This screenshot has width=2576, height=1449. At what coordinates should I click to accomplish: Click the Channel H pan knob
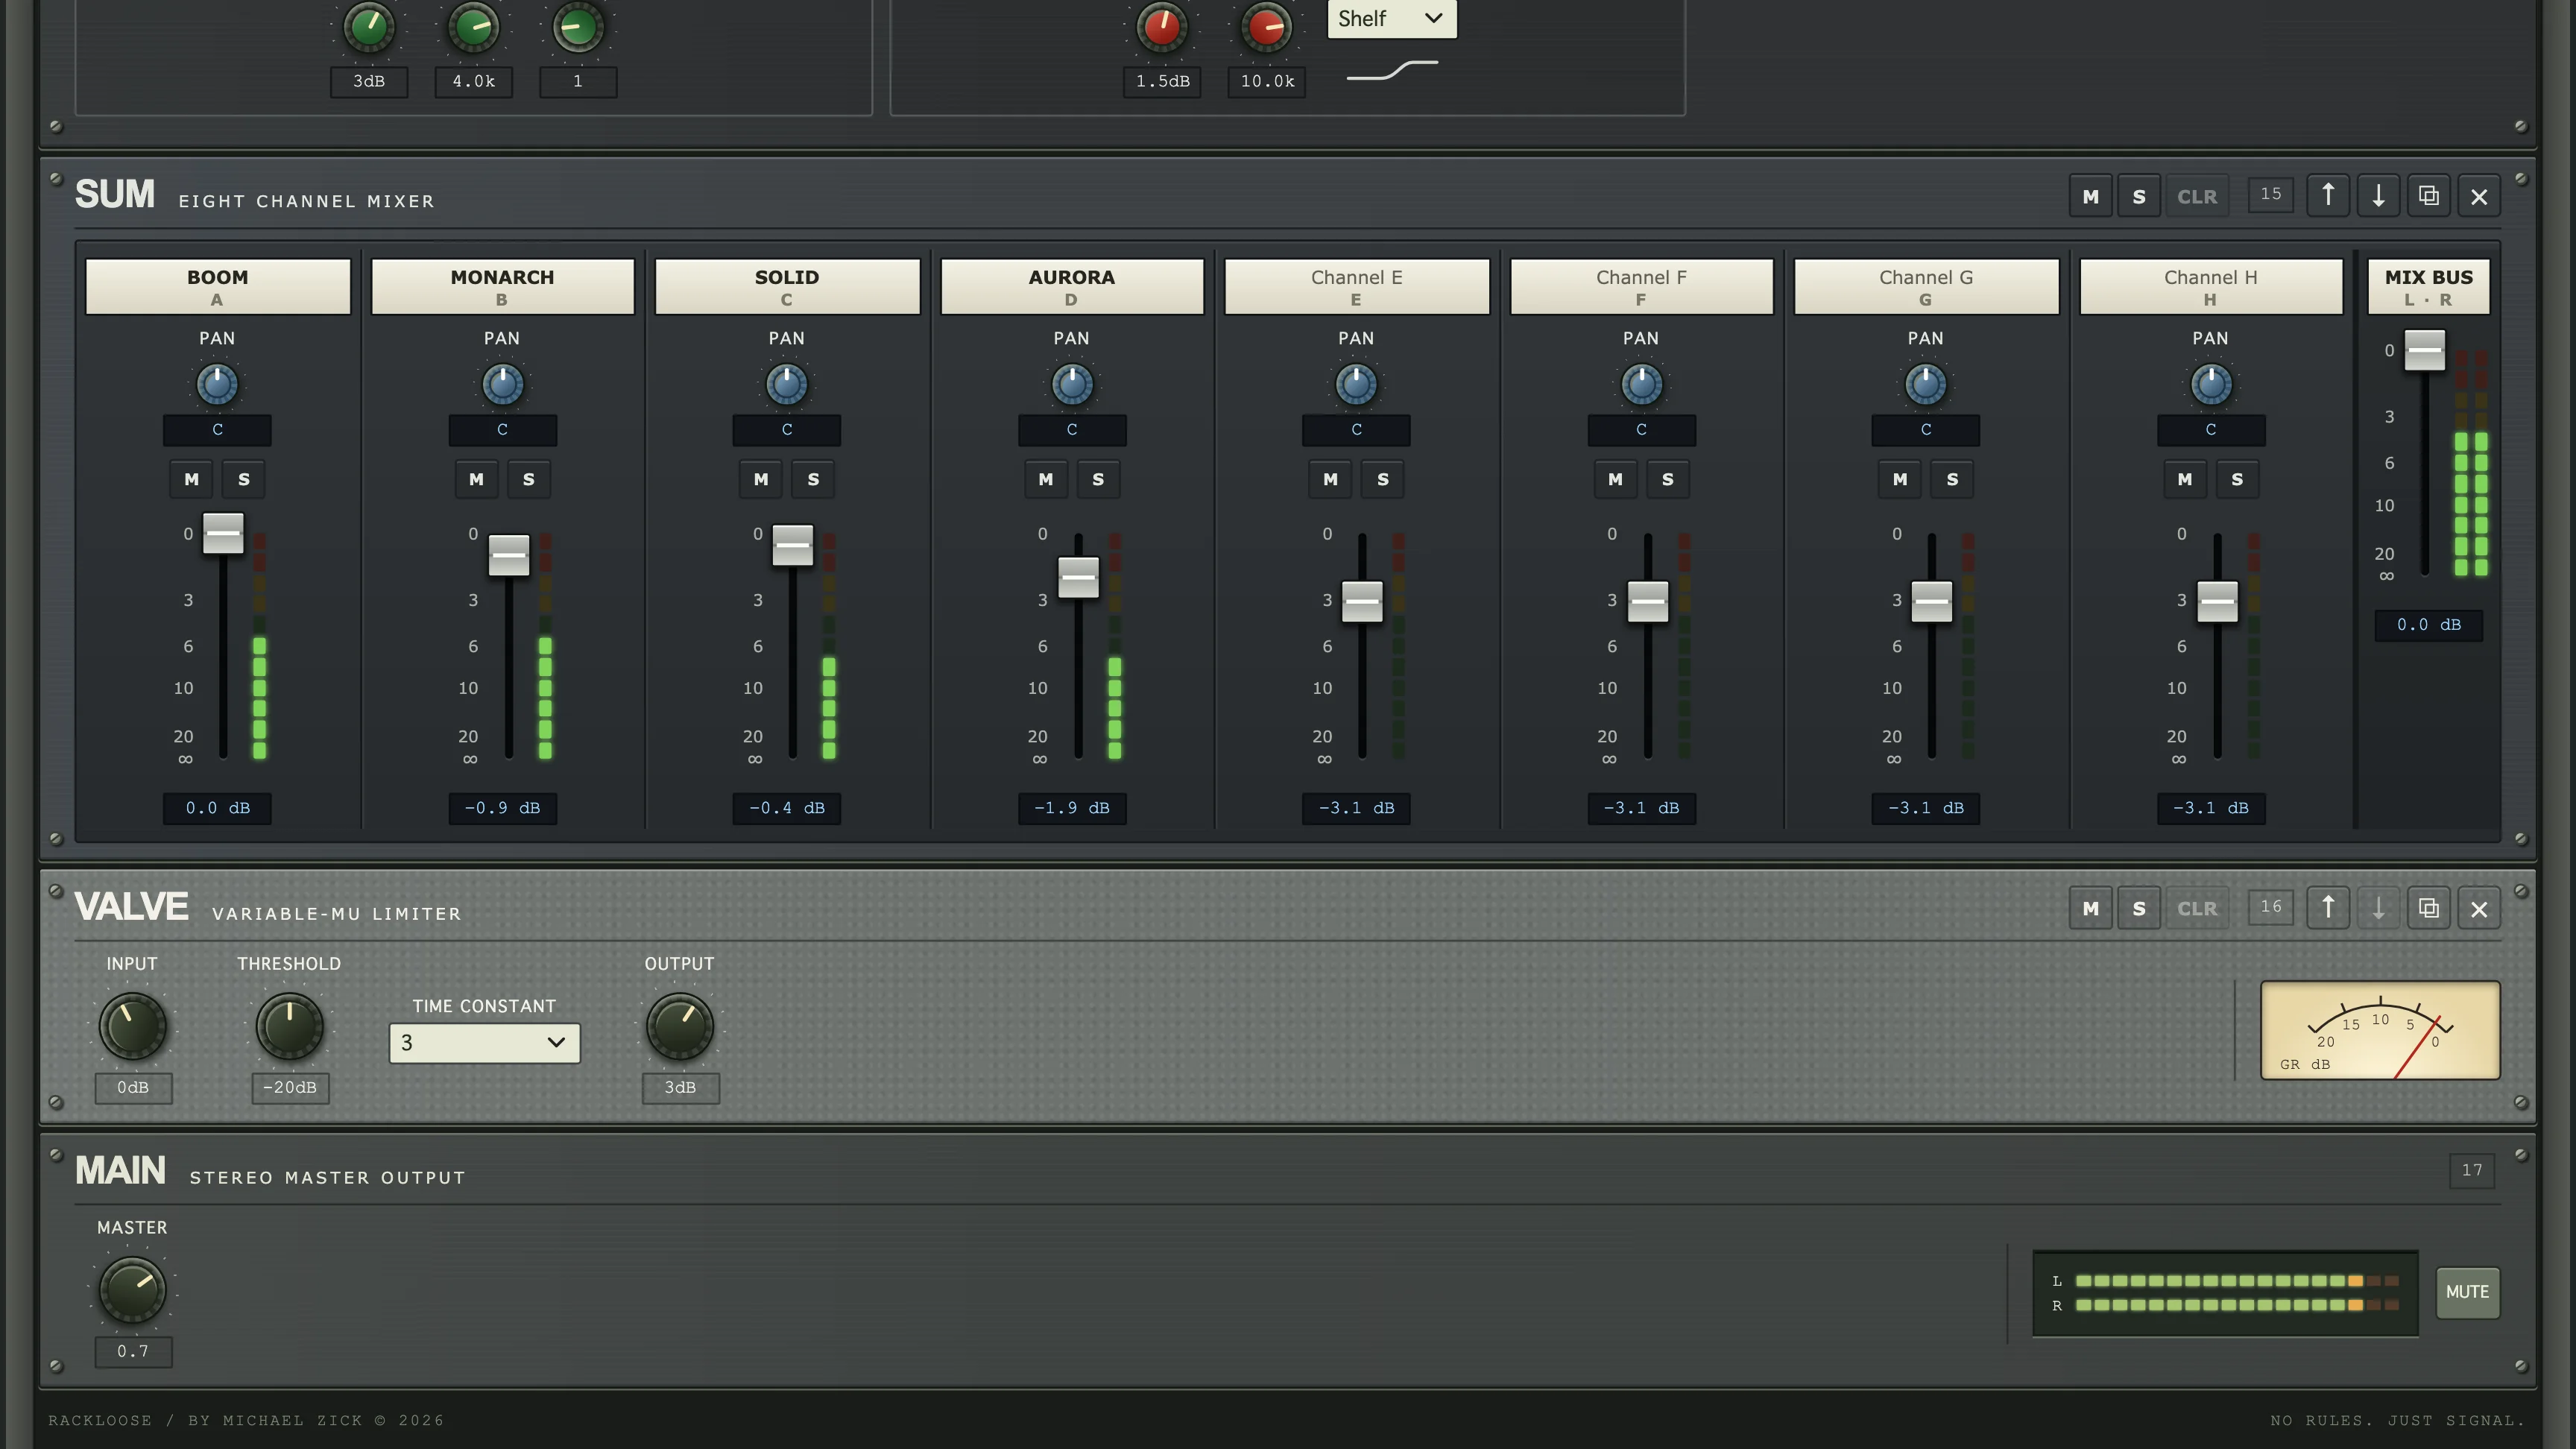pyautogui.click(x=2210, y=384)
